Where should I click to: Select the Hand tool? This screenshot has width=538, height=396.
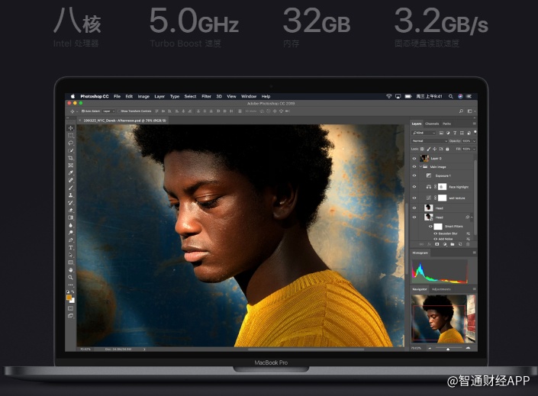[71, 269]
